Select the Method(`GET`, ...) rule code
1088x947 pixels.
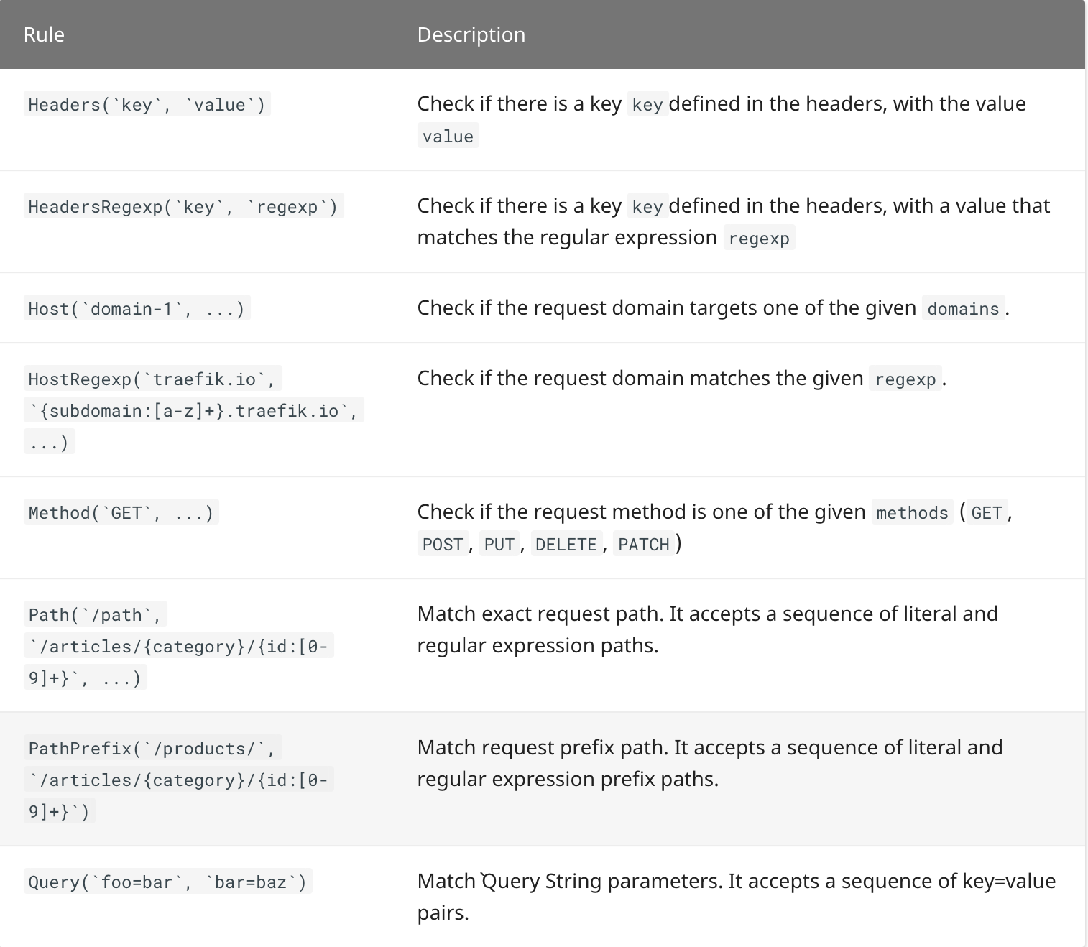click(121, 513)
